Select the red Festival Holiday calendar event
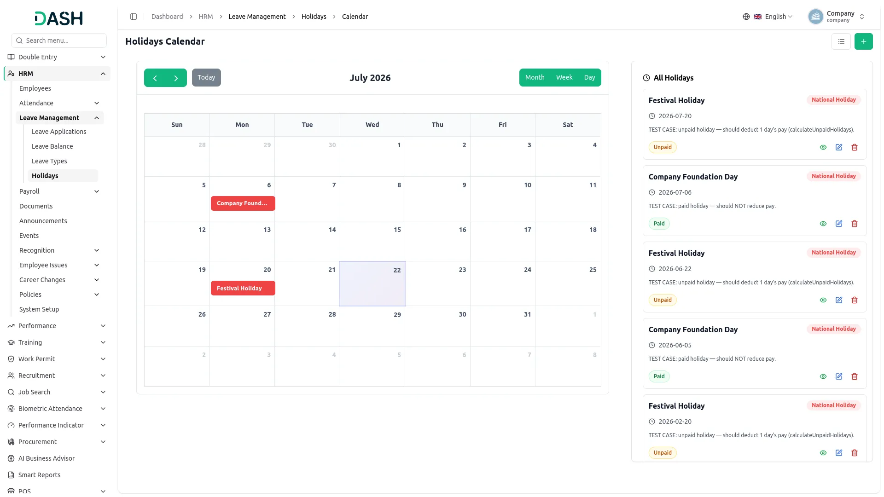 [x=243, y=288]
